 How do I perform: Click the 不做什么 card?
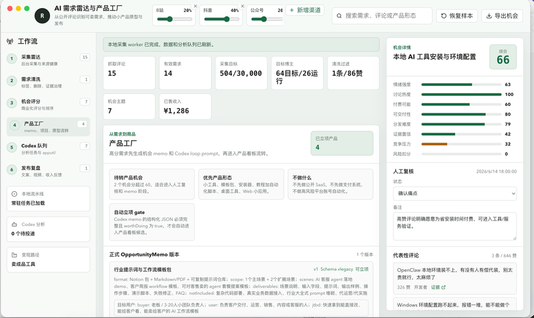pyautogui.click(x=330, y=184)
